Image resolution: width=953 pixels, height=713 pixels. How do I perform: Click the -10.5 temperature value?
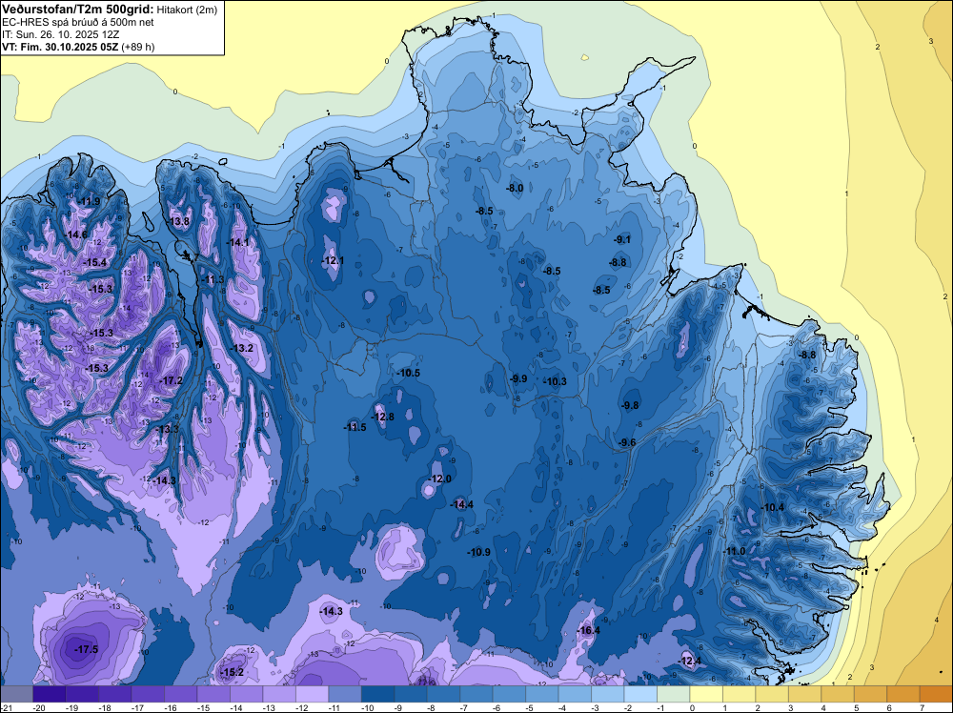(409, 373)
